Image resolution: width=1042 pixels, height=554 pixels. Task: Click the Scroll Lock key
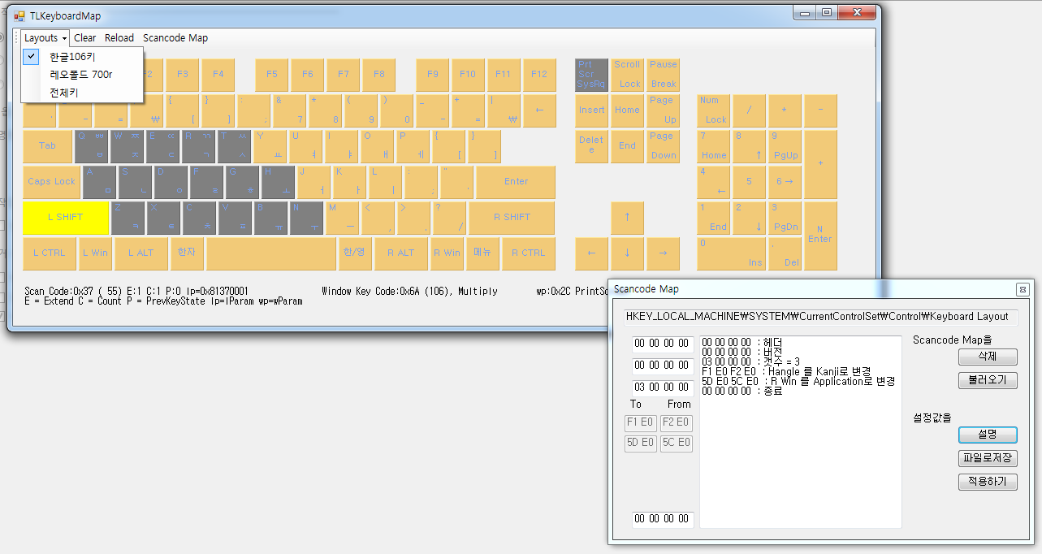point(627,75)
